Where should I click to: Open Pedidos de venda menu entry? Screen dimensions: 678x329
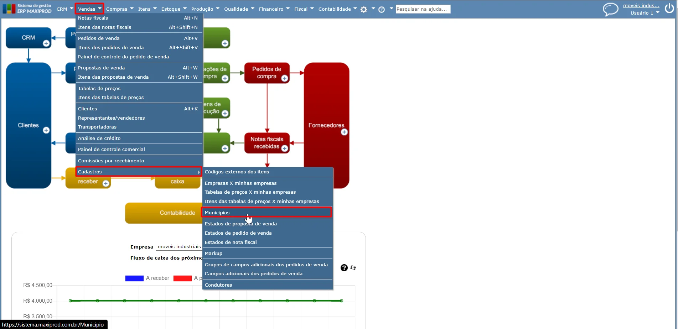pos(139,38)
